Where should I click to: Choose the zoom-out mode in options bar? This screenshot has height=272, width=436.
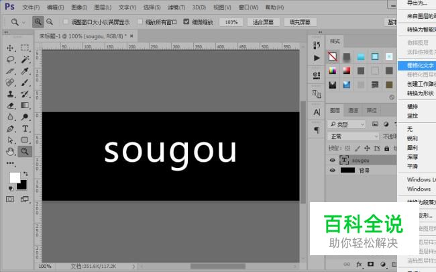50,21
